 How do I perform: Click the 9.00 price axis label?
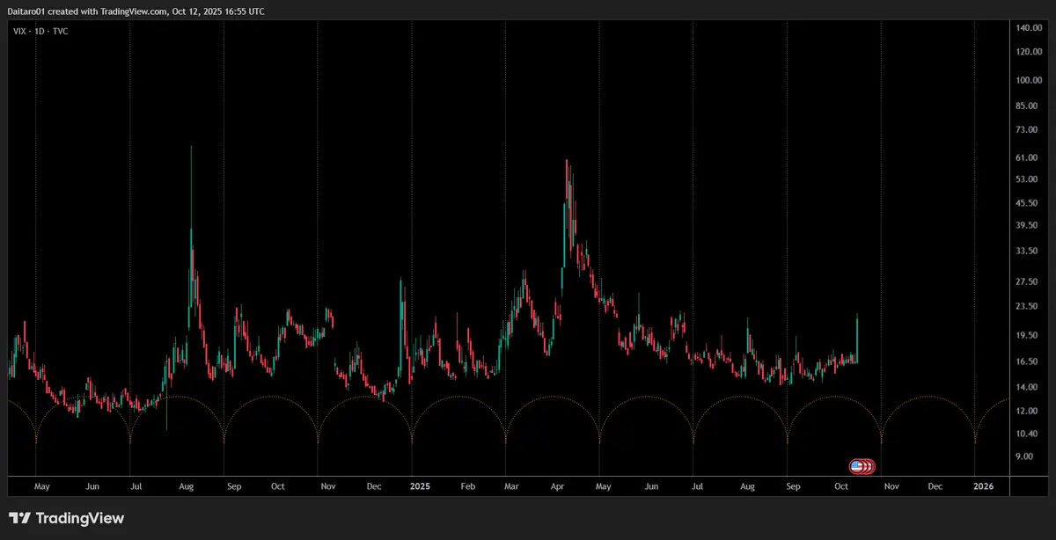pos(1025,456)
